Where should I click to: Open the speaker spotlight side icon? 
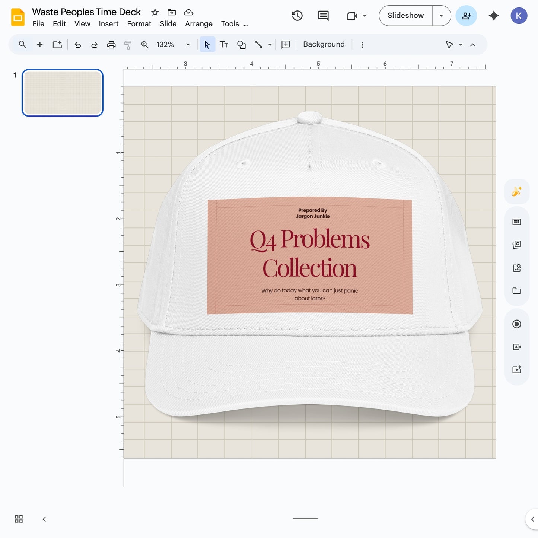pyautogui.click(x=517, y=347)
